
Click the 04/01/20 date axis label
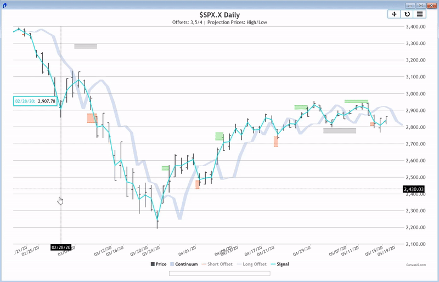point(187,250)
